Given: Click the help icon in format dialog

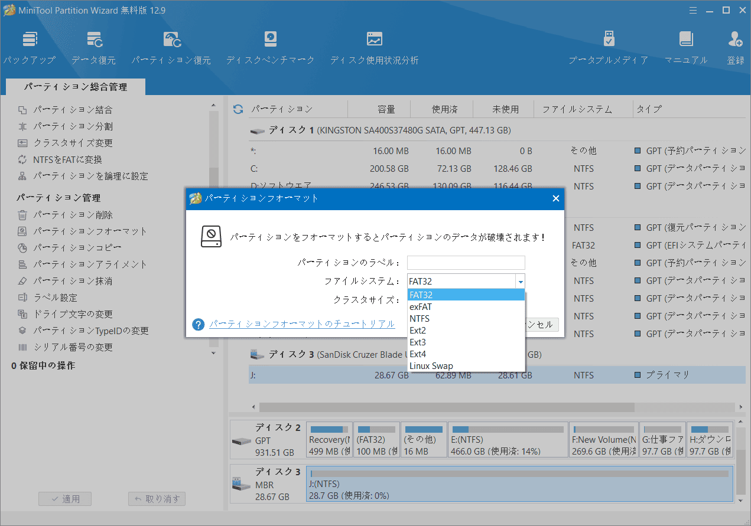Looking at the screenshot, I should pos(199,324).
